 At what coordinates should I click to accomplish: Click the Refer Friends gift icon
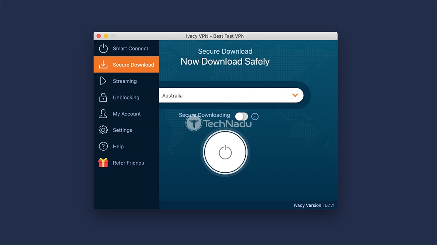103,163
